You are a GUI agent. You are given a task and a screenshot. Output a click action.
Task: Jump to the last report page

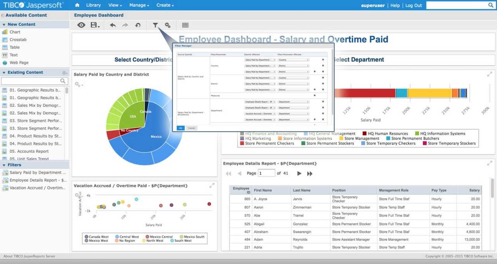[x=310, y=174]
